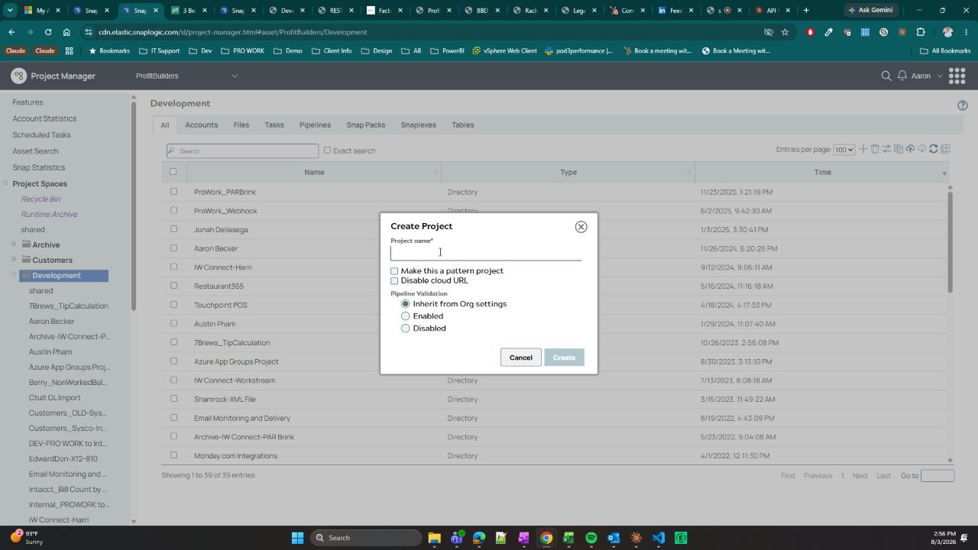This screenshot has height=550, width=978.
Task: Open the Entries per page dropdown
Action: point(844,150)
